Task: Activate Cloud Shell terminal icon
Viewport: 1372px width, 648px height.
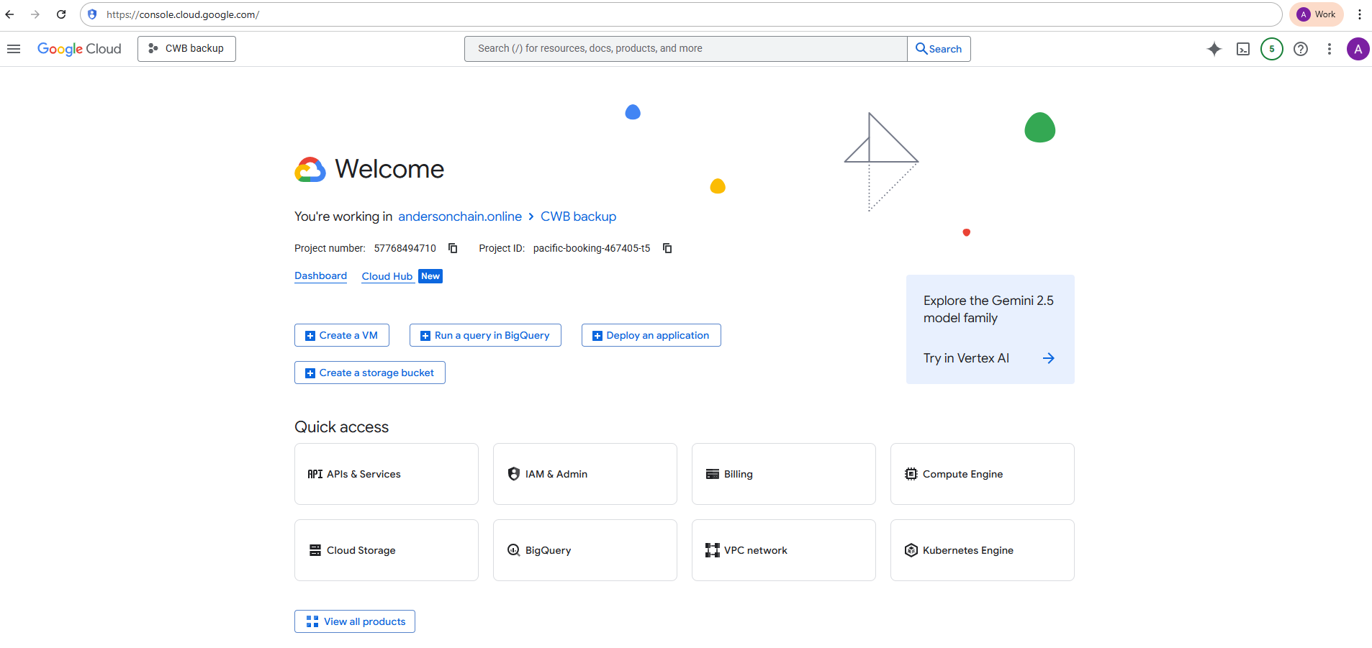Action: click(x=1243, y=49)
